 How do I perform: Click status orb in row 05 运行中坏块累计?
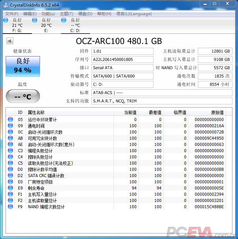[10, 119]
